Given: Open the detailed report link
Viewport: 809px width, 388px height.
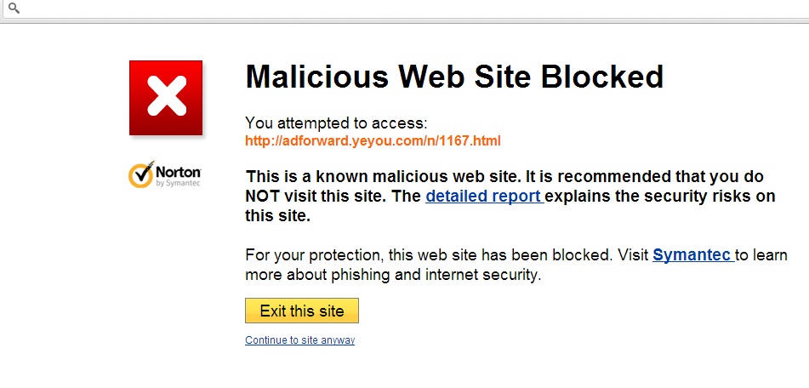Looking at the screenshot, I should pyautogui.click(x=485, y=196).
